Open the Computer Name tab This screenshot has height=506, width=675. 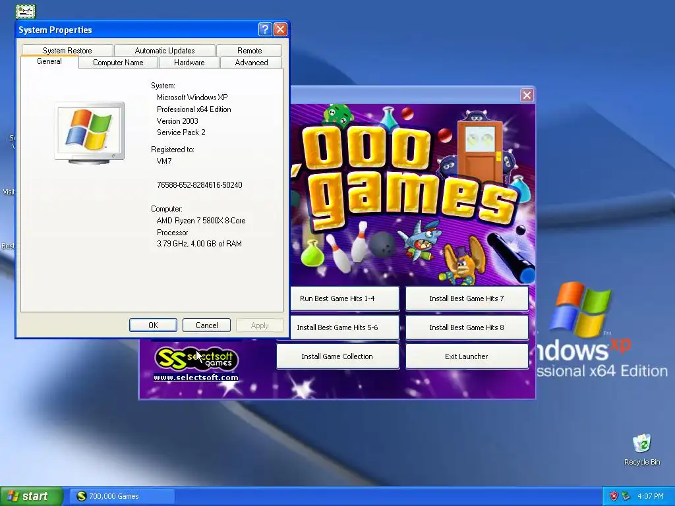[x=118, y=63]
